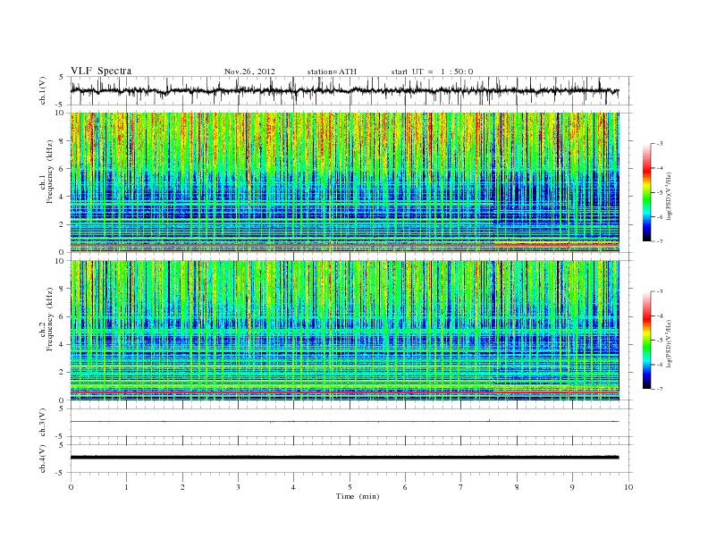The height and width of the screenshot is (547, 708).
Task: Click the '-3' tick on ch.1 colorbar
Action: point(660,144)
